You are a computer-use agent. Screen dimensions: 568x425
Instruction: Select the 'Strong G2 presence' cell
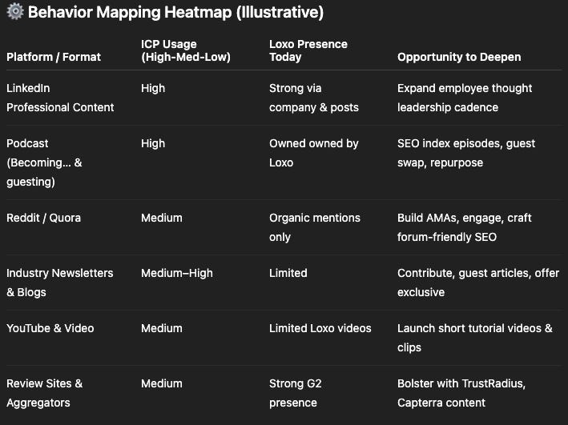coord(296,393)
